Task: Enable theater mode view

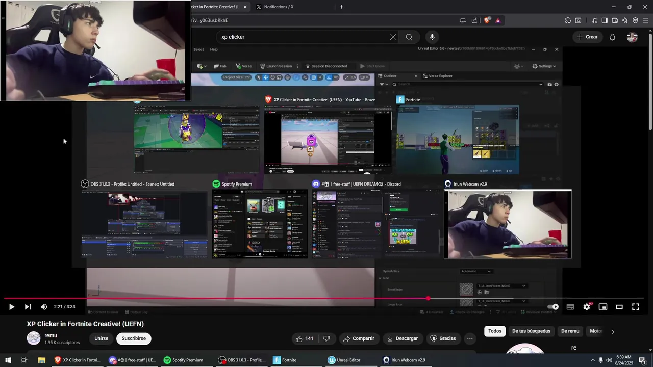Action: (619, 307)
